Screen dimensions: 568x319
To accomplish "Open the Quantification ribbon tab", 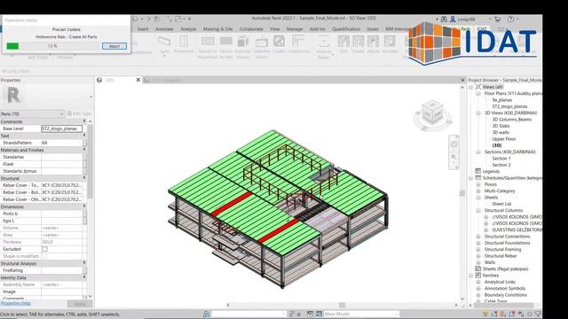I will pos(346,29).
